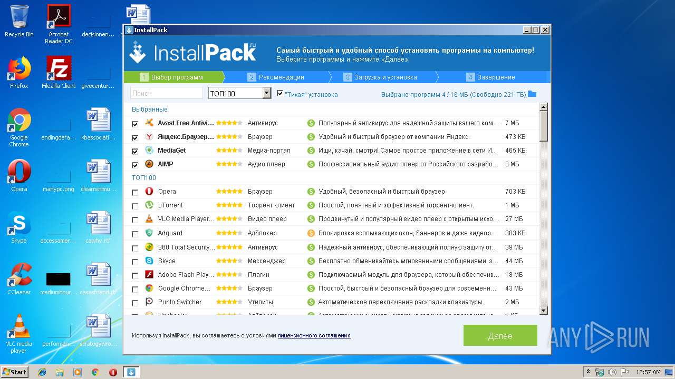Click the star rating for Opera

[229, 192]
